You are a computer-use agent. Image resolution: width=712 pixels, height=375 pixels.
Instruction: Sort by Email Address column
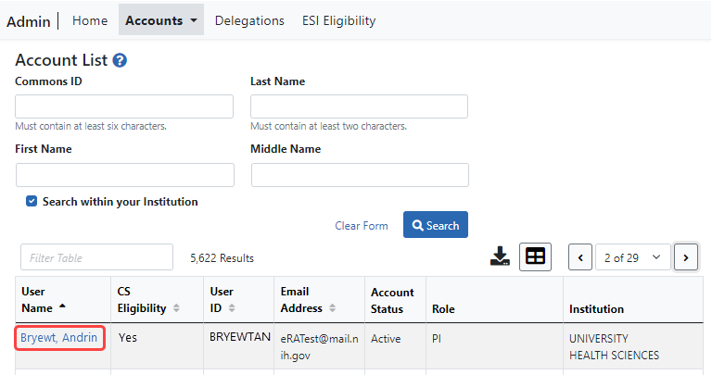(333, 307)
